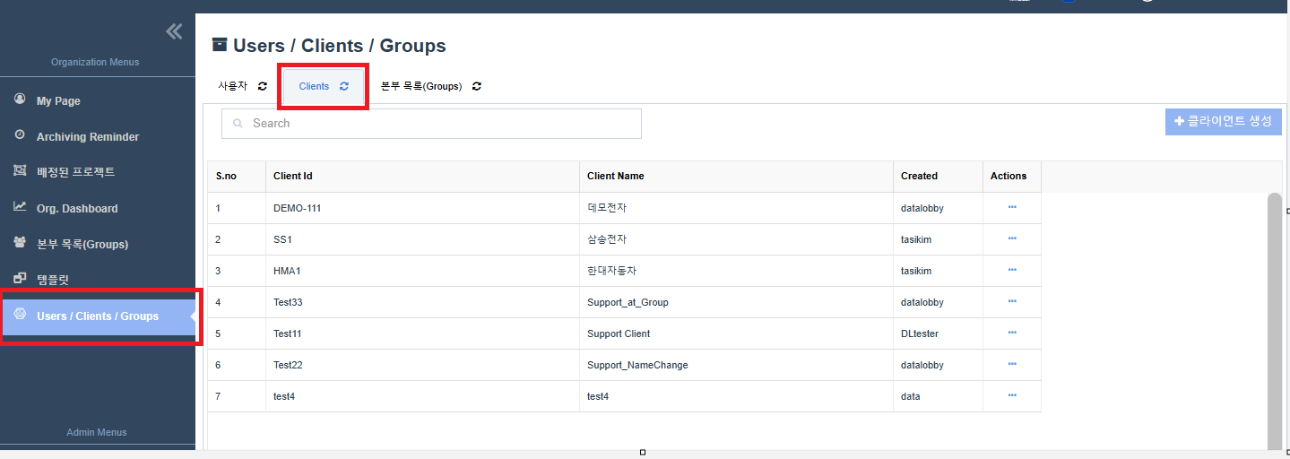The height and width of the screenshot is (459, 1290).
Task: Open actions menu for DEMO-111 client
Action: [1012, 207]
